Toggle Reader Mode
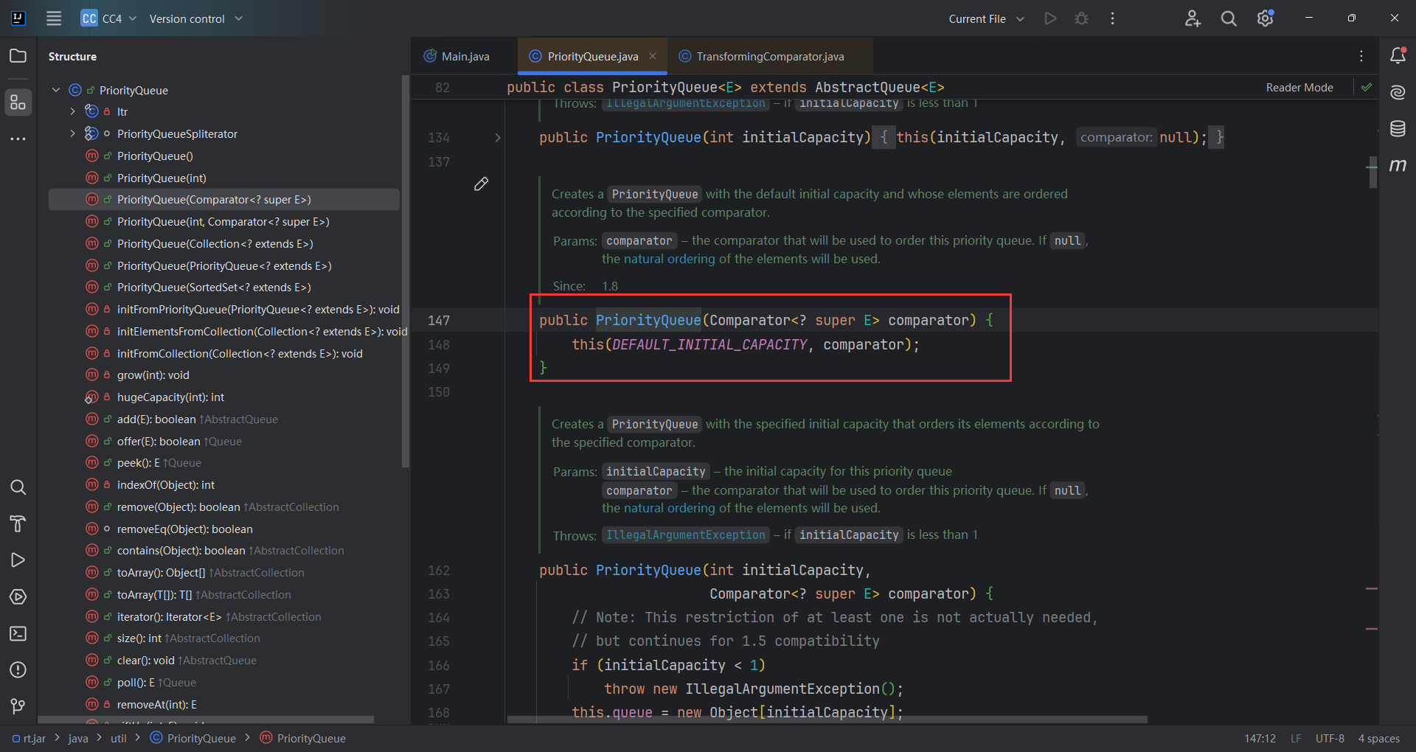This screenshot has width=1416, height=752. click(1299, 87)
